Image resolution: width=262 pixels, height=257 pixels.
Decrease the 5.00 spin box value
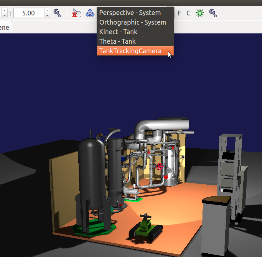coord(47,15)
